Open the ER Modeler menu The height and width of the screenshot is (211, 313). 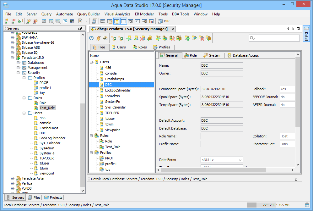(144, 14)
